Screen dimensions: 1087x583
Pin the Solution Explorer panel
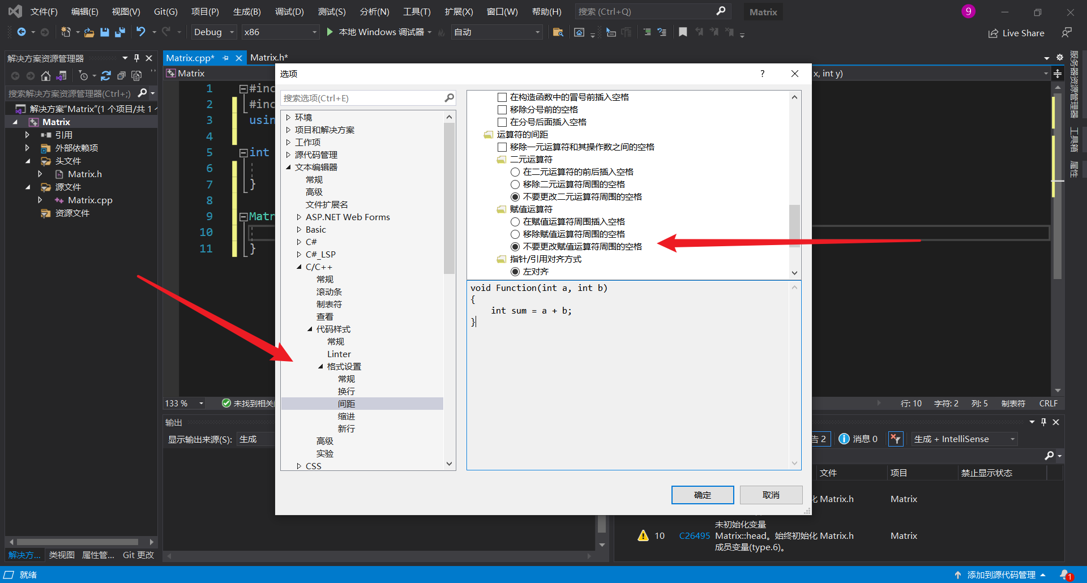[136, 58]
